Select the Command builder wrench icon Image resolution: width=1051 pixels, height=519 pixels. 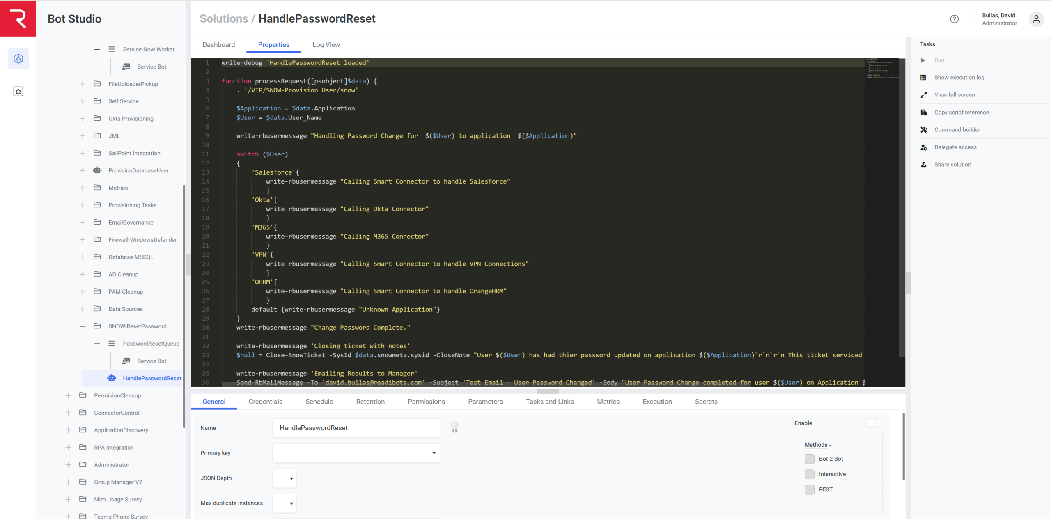(924, 129)
